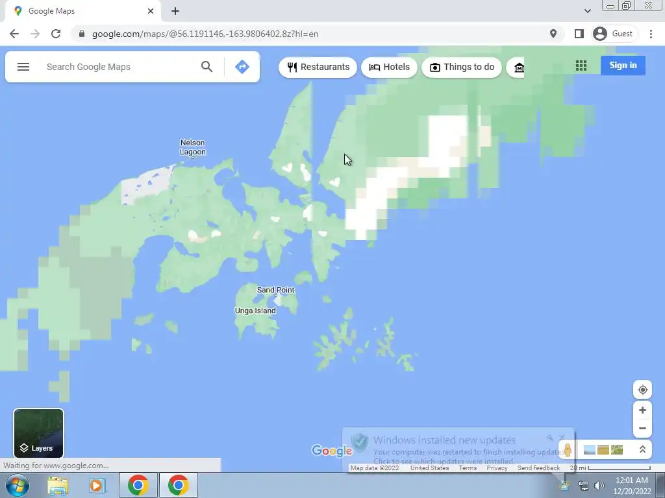665x498 pixels.
Task: Type in the Search Google Maps field
Action: [119, 67]
